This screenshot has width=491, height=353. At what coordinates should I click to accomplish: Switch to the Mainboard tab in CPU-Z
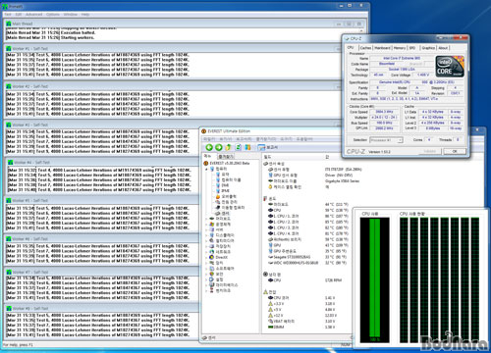pos(382,48)
